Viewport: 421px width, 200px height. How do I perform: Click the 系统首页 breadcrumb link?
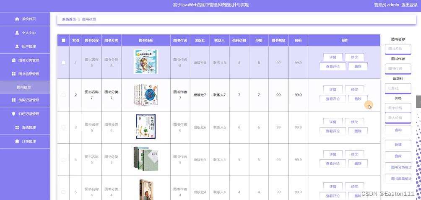click(69, 19)
